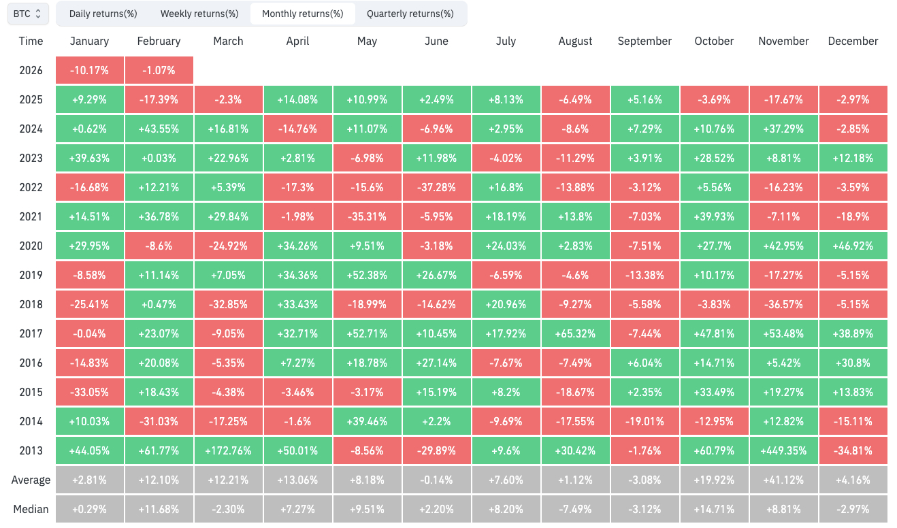Click the Average row label

pos(31,480)
